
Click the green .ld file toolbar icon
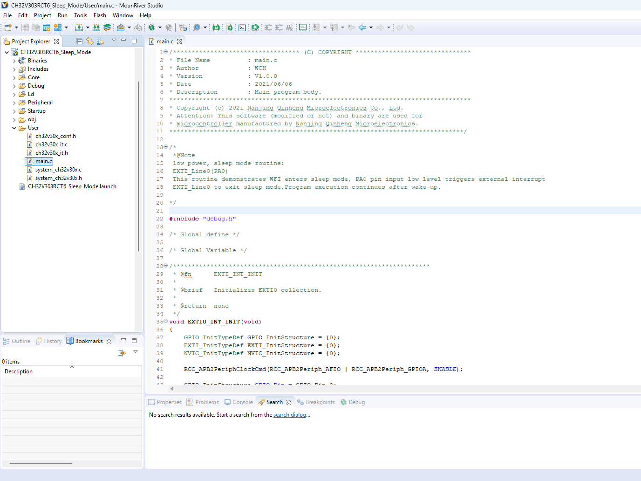point(216,27)
